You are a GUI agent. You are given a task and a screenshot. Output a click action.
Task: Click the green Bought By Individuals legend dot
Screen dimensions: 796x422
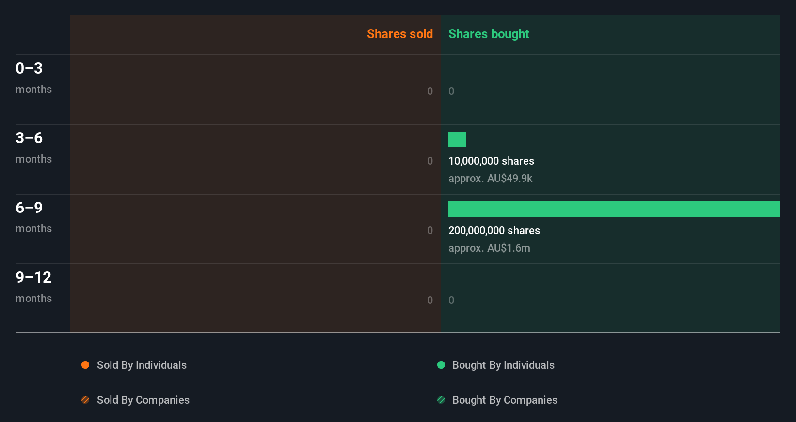tap(441, 365)
